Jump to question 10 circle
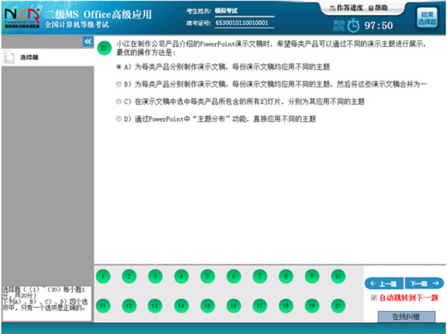The width and height of the screenshot is (447, 334). [338, 276]
